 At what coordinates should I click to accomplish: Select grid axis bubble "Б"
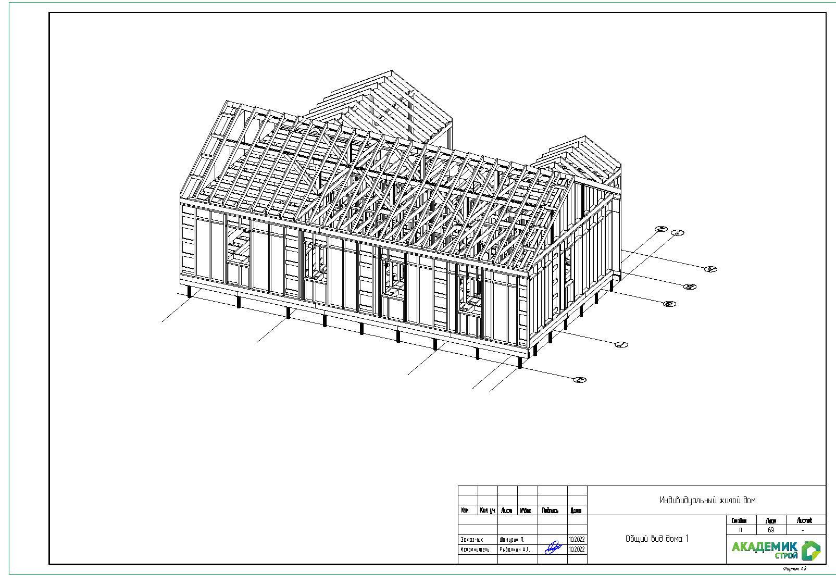pyautogui.click(x=690, y=287)
